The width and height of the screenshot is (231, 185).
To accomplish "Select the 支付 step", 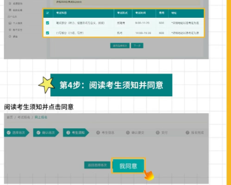I will [161, 133].
